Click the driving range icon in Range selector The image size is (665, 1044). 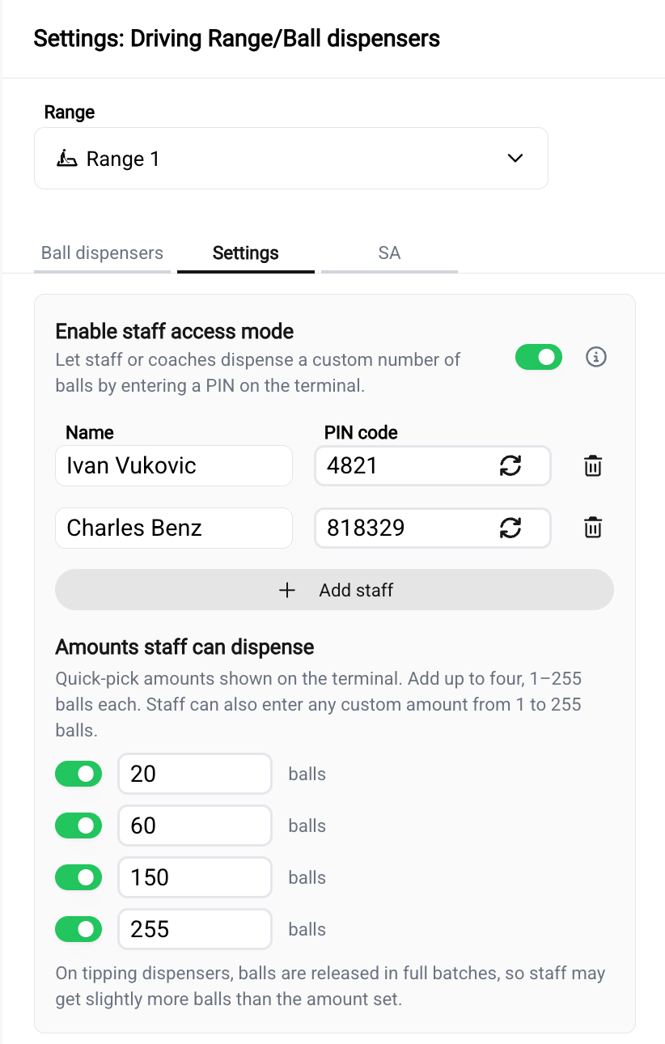pos(67,159)
